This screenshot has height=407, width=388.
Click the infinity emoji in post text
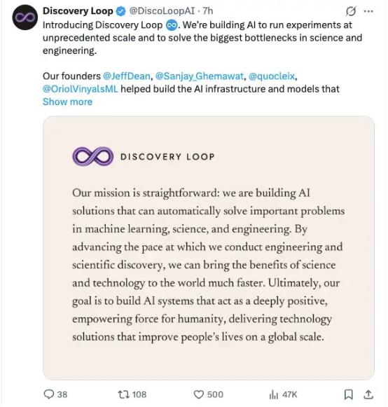click(172, 25)
